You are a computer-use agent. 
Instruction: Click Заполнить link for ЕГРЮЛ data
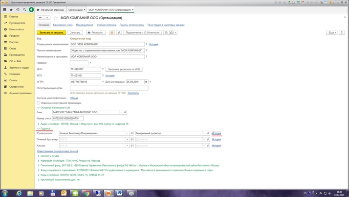(x=133, y=93)
